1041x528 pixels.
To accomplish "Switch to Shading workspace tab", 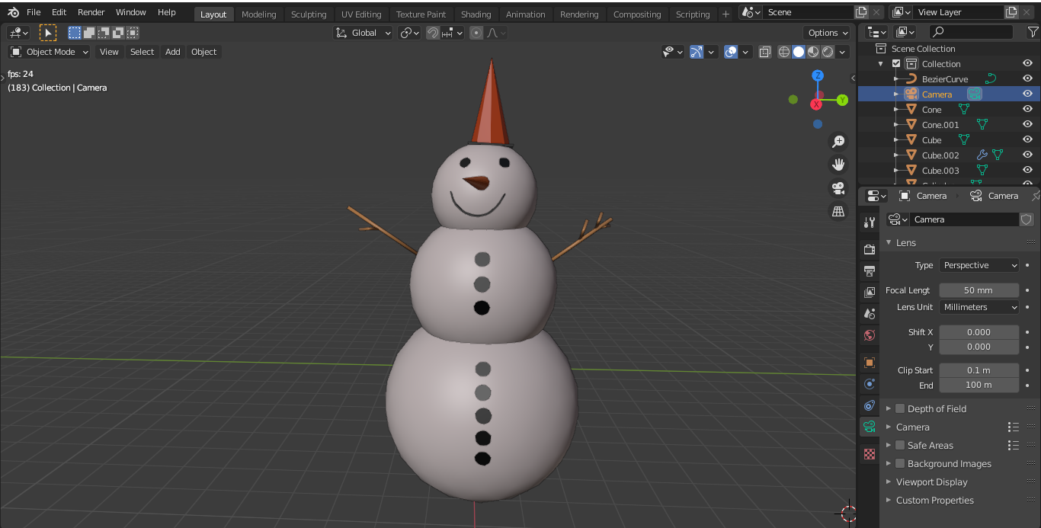I will 476,14.
